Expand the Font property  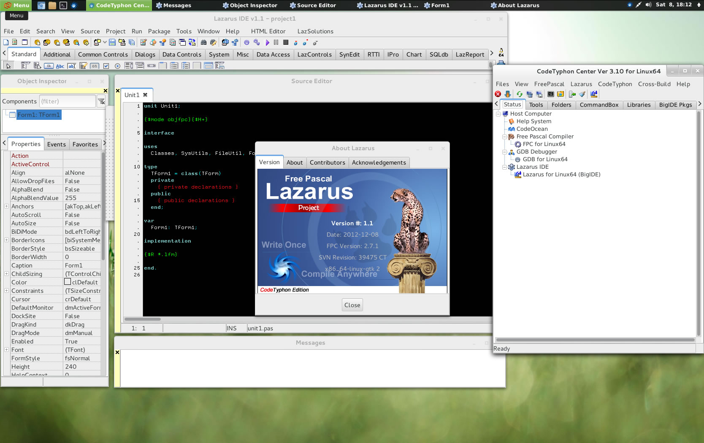pyautogui.click(x=6, y=350)
